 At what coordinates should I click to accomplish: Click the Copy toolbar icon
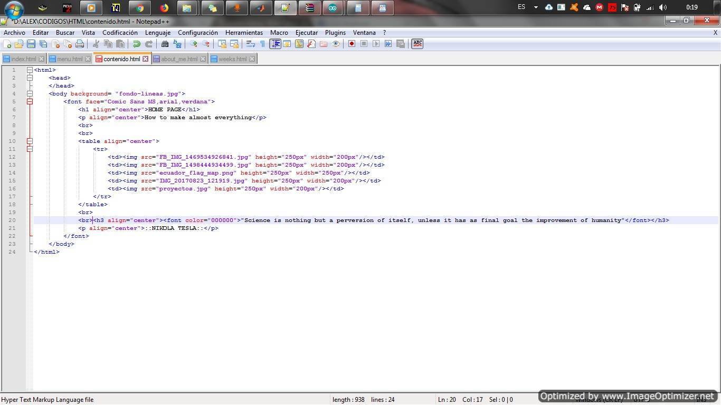(108, 44)
